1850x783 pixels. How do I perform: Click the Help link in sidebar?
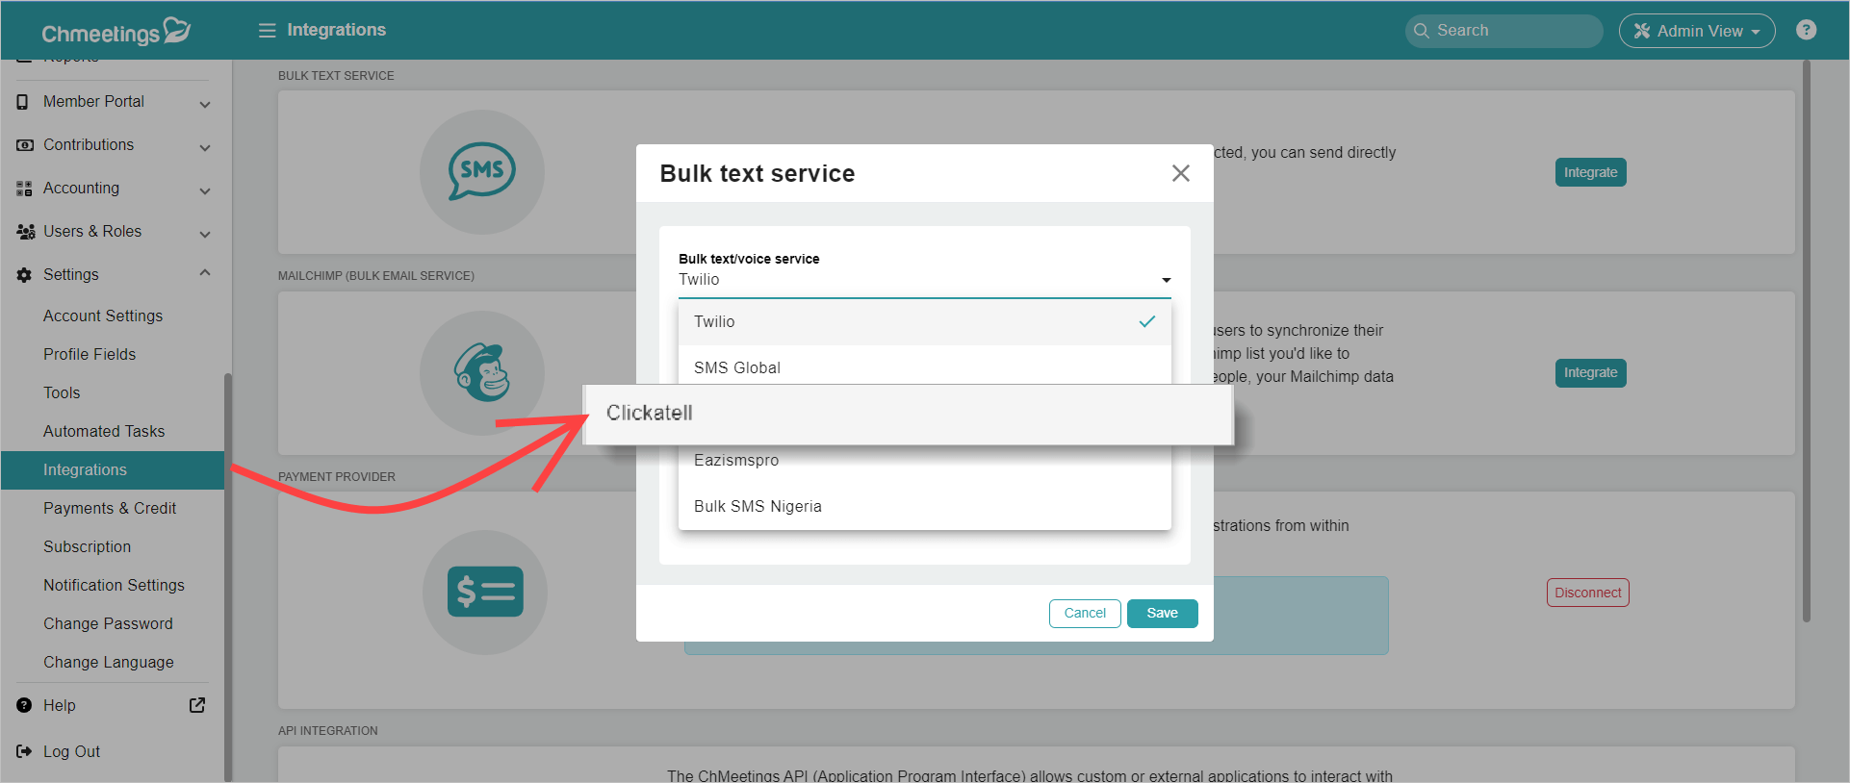click(x=59, y=706)
